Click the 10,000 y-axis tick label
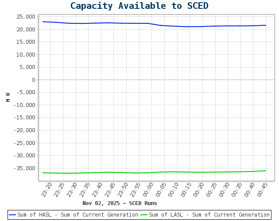279x221 pixels. [26, 54]
